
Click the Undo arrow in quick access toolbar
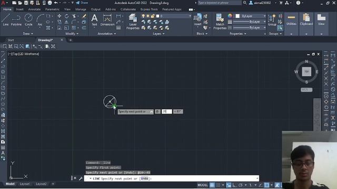[x=56, y=3]
